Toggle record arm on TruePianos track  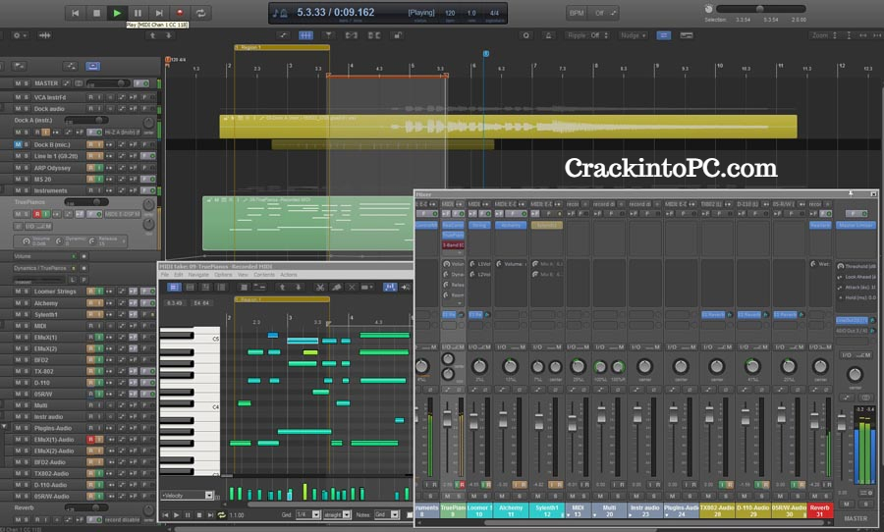pyautogui.click(x=37, y=214)
